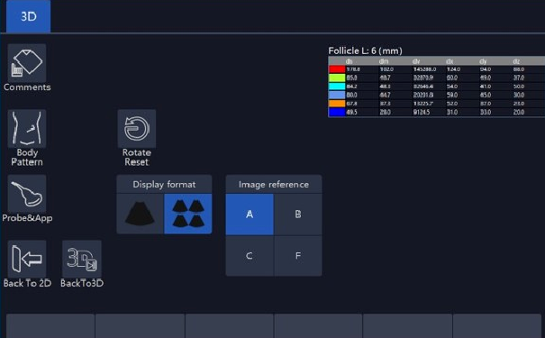Click the dx column header
The height and width of the screenshot is (338, 545).
(x=450, y=61)
